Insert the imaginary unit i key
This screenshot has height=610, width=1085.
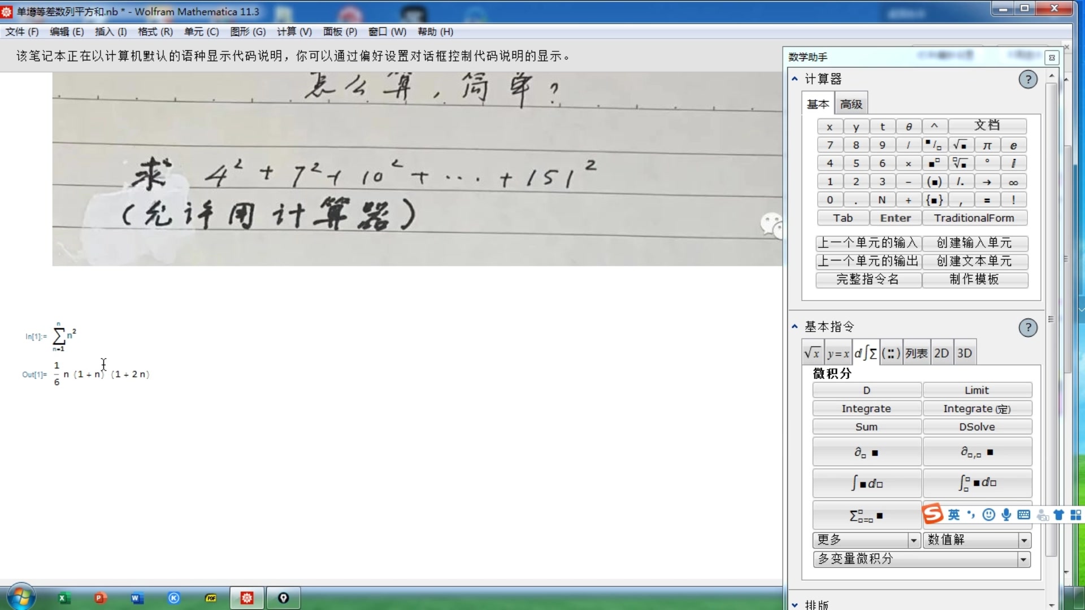(1013, 163)
